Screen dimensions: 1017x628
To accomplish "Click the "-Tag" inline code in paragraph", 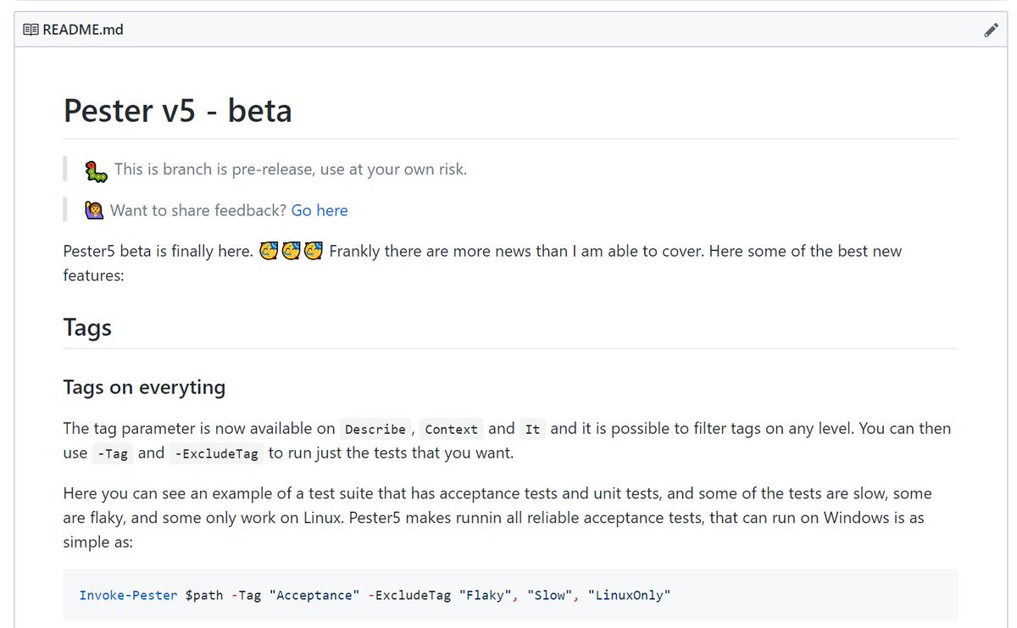I will 113,453.
